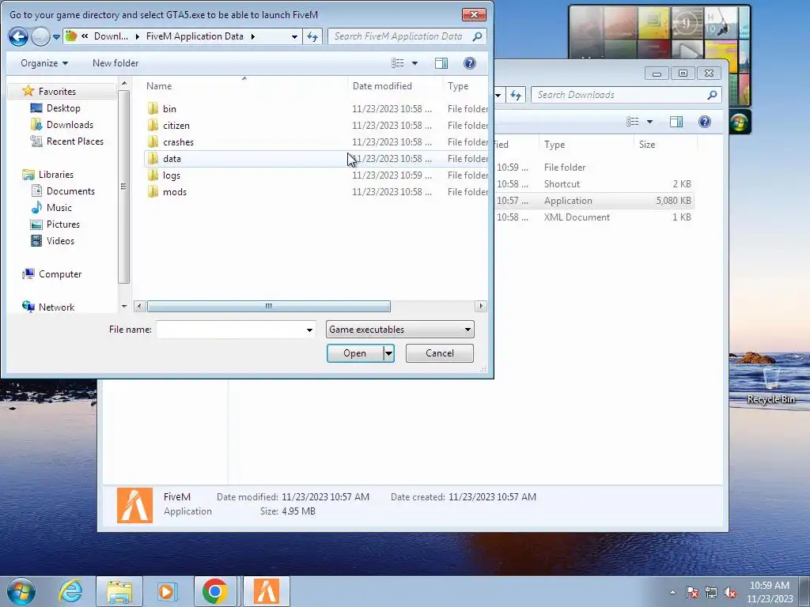Toggle preview pane in Downloads Explorer window
The width and height of the screenshot is (810, 607).
(676, 121)
